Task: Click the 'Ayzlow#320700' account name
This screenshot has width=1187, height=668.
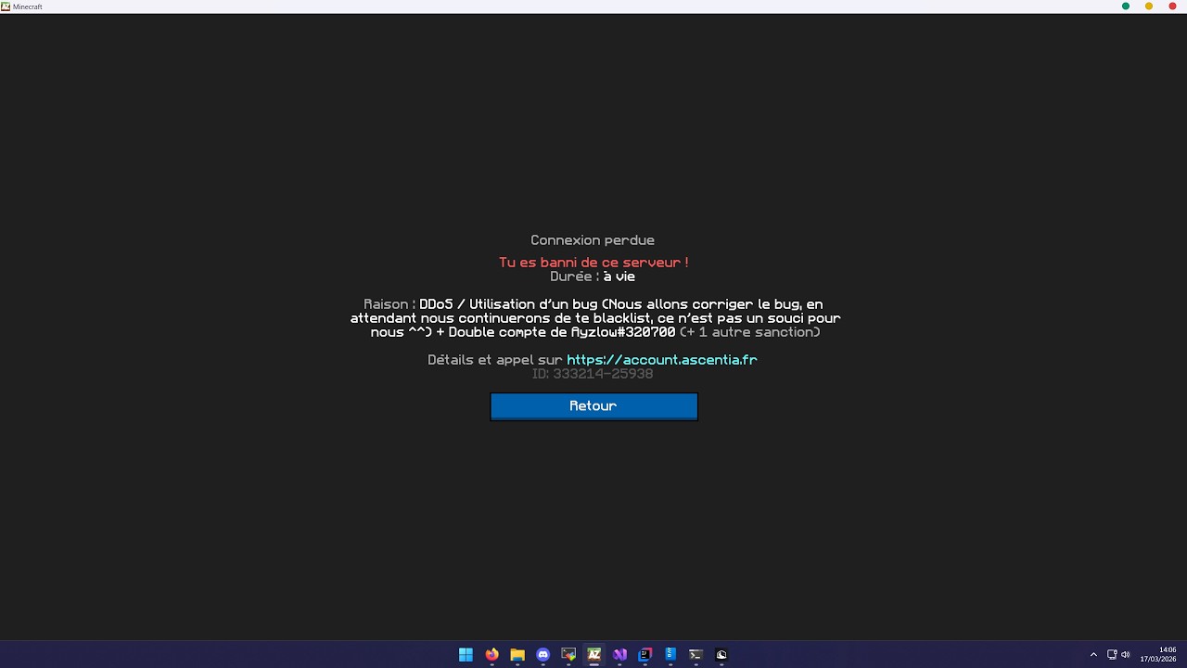Action: pyautogui.click(x=623, y=332)
